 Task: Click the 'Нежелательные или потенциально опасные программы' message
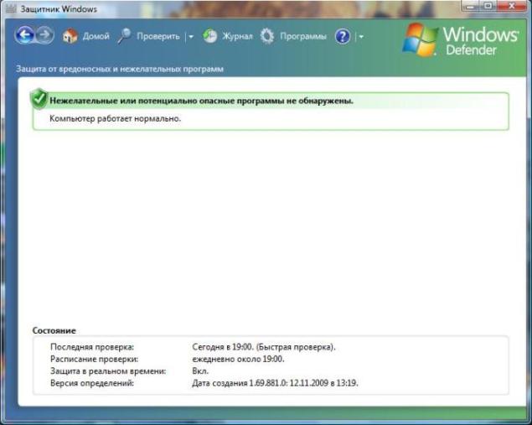pyautogui.click(x=202, y=101)
